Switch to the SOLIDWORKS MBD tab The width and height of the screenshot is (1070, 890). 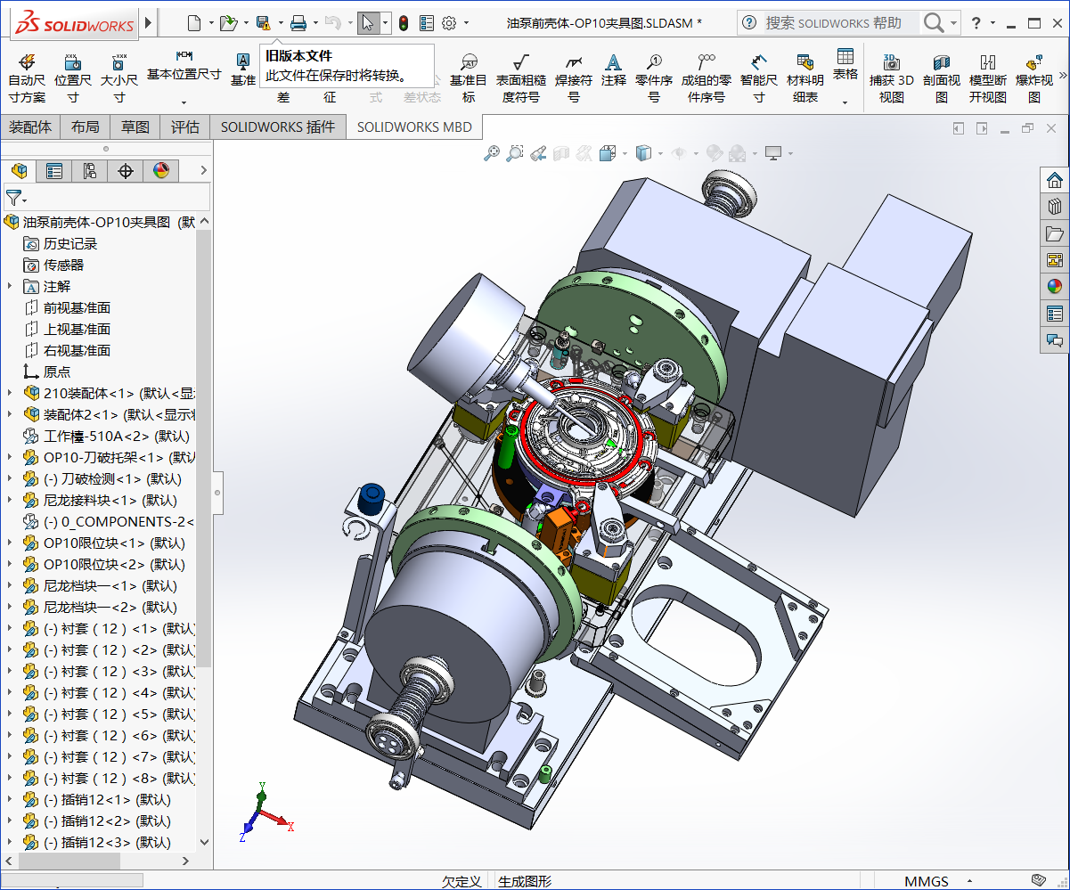415,127
